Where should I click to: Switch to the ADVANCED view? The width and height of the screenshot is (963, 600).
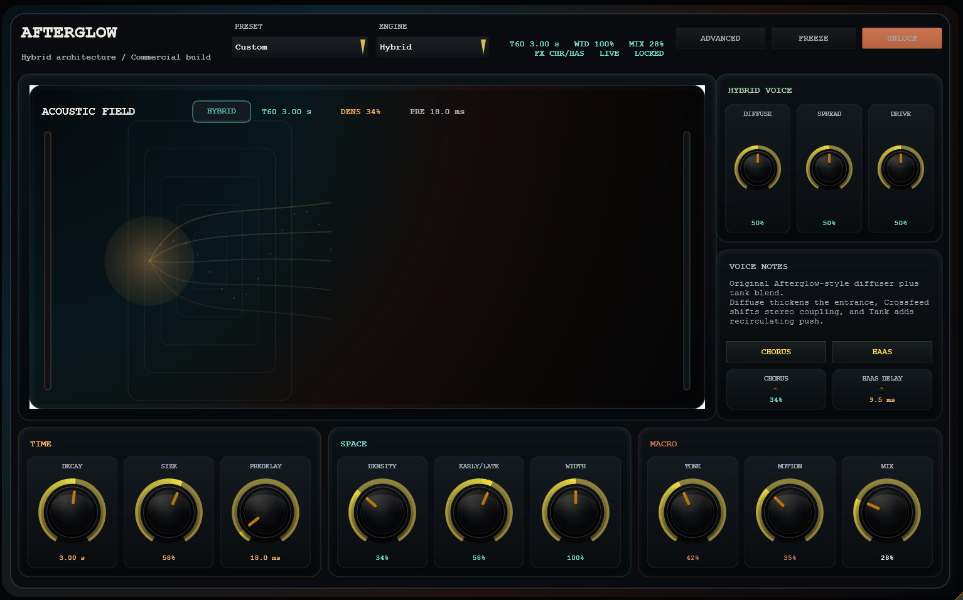click(x=720, y=38)
